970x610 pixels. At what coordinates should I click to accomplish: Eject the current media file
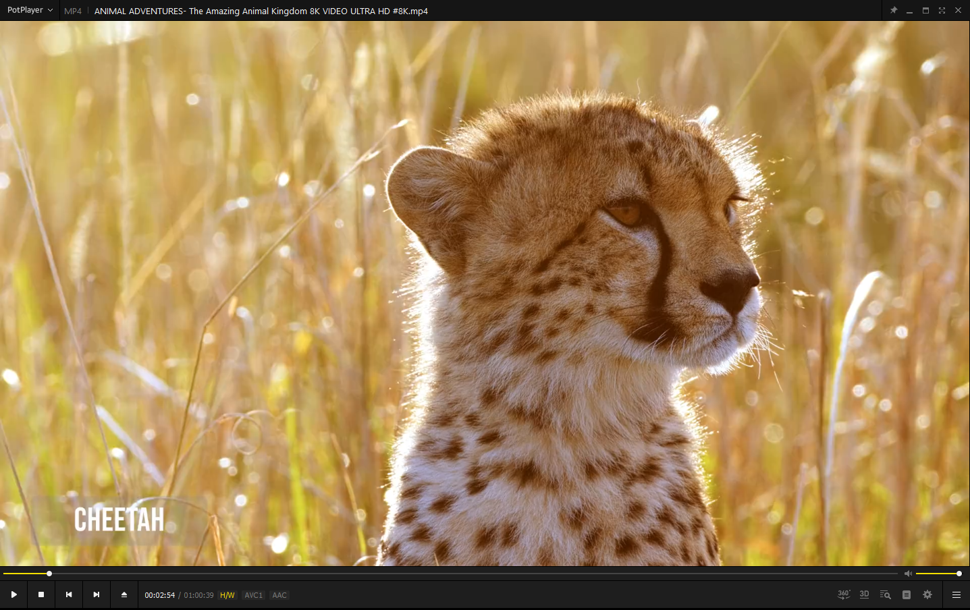tap(124, 594)
